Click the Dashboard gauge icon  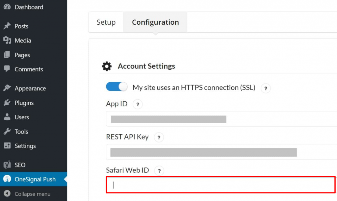[7, 7]
